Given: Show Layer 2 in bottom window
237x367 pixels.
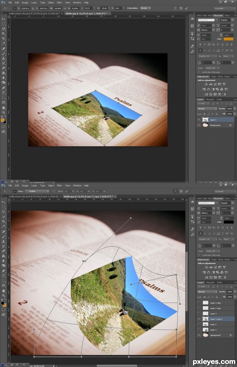Looking at the screenshot, I should click(199, 324).
